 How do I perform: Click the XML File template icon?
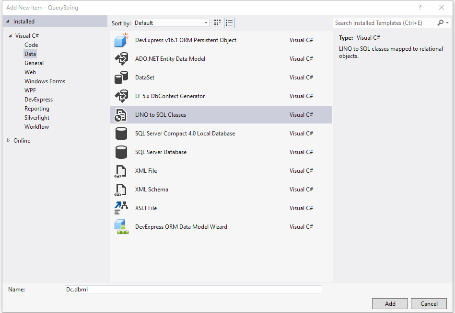coord(120,171)
